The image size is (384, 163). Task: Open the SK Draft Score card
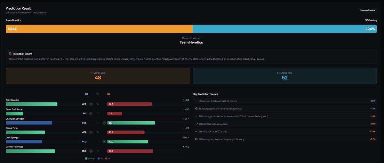pyautogui.click(x=285, y=76)
